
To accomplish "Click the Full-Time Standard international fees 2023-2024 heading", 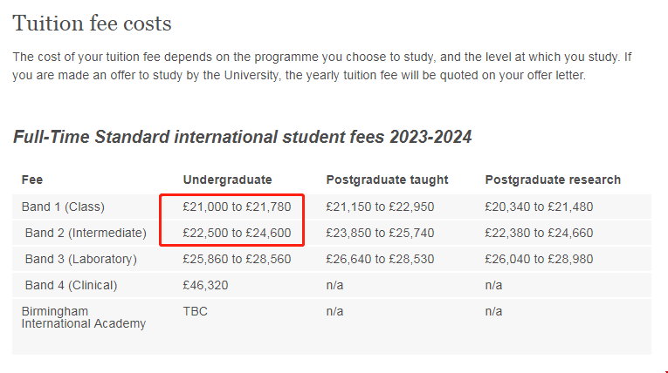I will (242, 137).
